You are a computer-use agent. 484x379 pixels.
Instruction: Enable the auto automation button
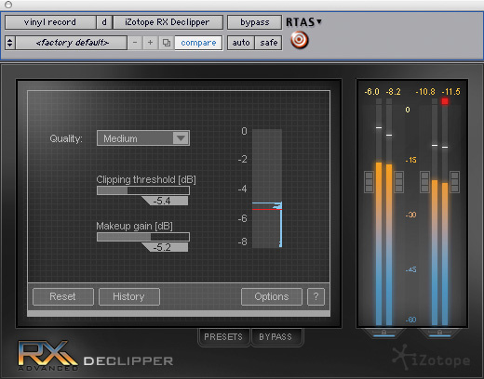tap(241, 43)
